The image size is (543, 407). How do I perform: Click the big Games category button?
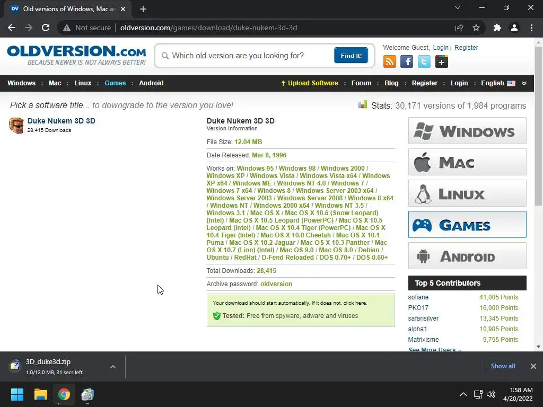[x=467, y=225]
